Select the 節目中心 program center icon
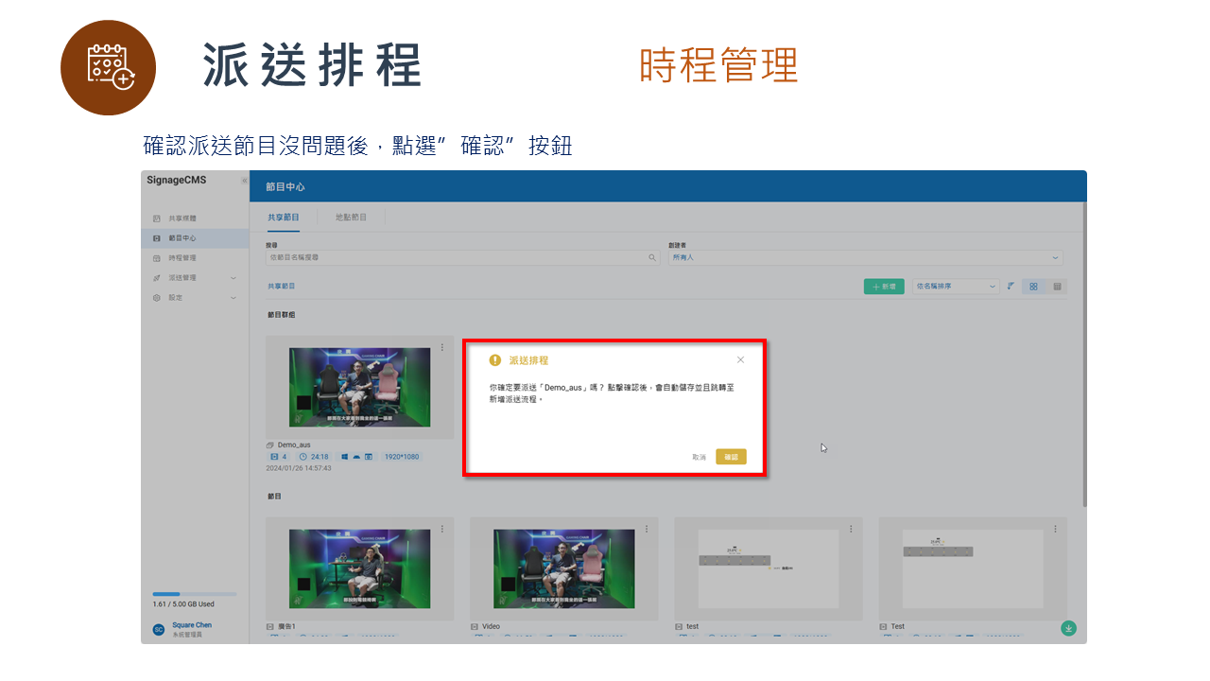Screen dimensions: 1210x681 [x=157, y=237]
